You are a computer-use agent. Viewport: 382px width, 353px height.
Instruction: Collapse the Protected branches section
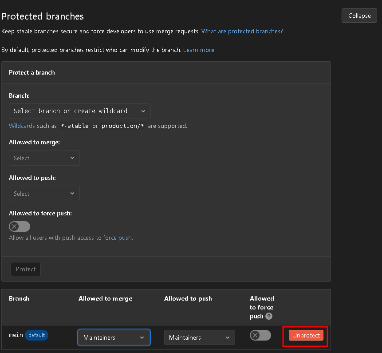click(x=359, y=16)
